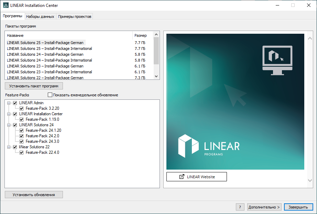Image resolution: width=317 pixels, height=214 pixels.
Task: Collapse the LINEAR Installation Center tree node
Action: (x=9, y=114)
